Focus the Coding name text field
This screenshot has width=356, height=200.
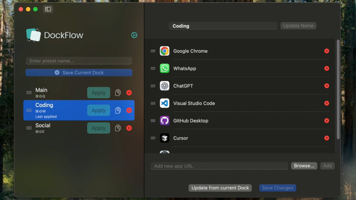223,26
